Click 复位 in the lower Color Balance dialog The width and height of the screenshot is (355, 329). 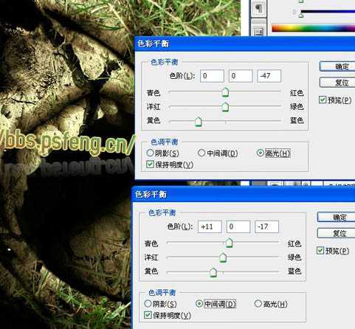pos(336,233)
